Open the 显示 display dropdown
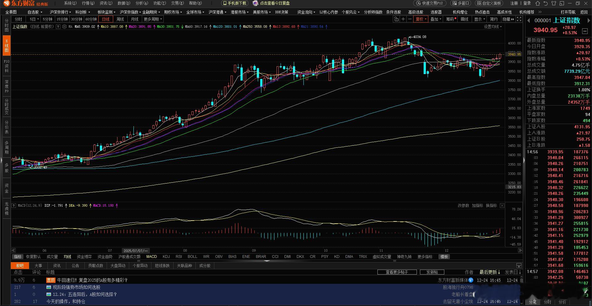 click(x=479, y=19)
